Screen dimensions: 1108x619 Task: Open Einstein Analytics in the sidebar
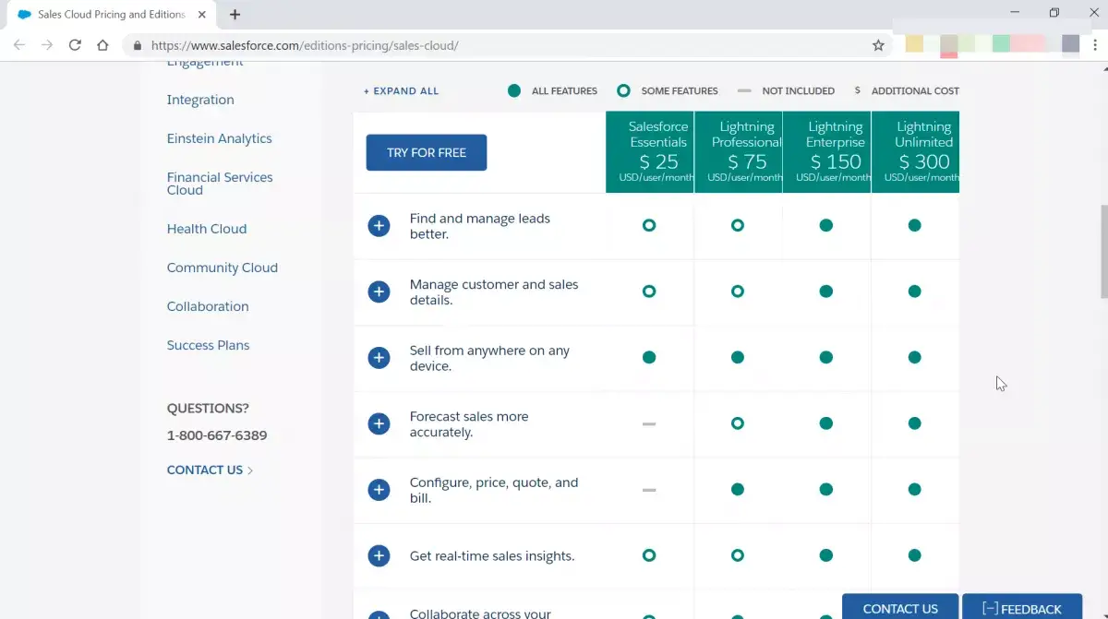[x=220, y=138]
